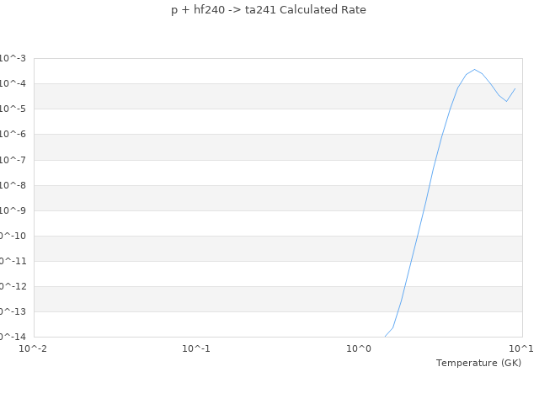This screenshot has width=539, height=404.
Task: Click the 10^-2 x-axis tick label
Action: click(34, 348)
